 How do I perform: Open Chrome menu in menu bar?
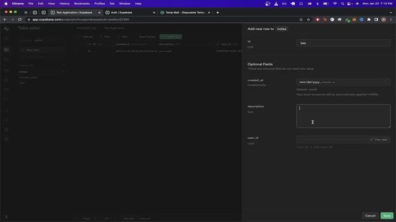pos(18,4)
